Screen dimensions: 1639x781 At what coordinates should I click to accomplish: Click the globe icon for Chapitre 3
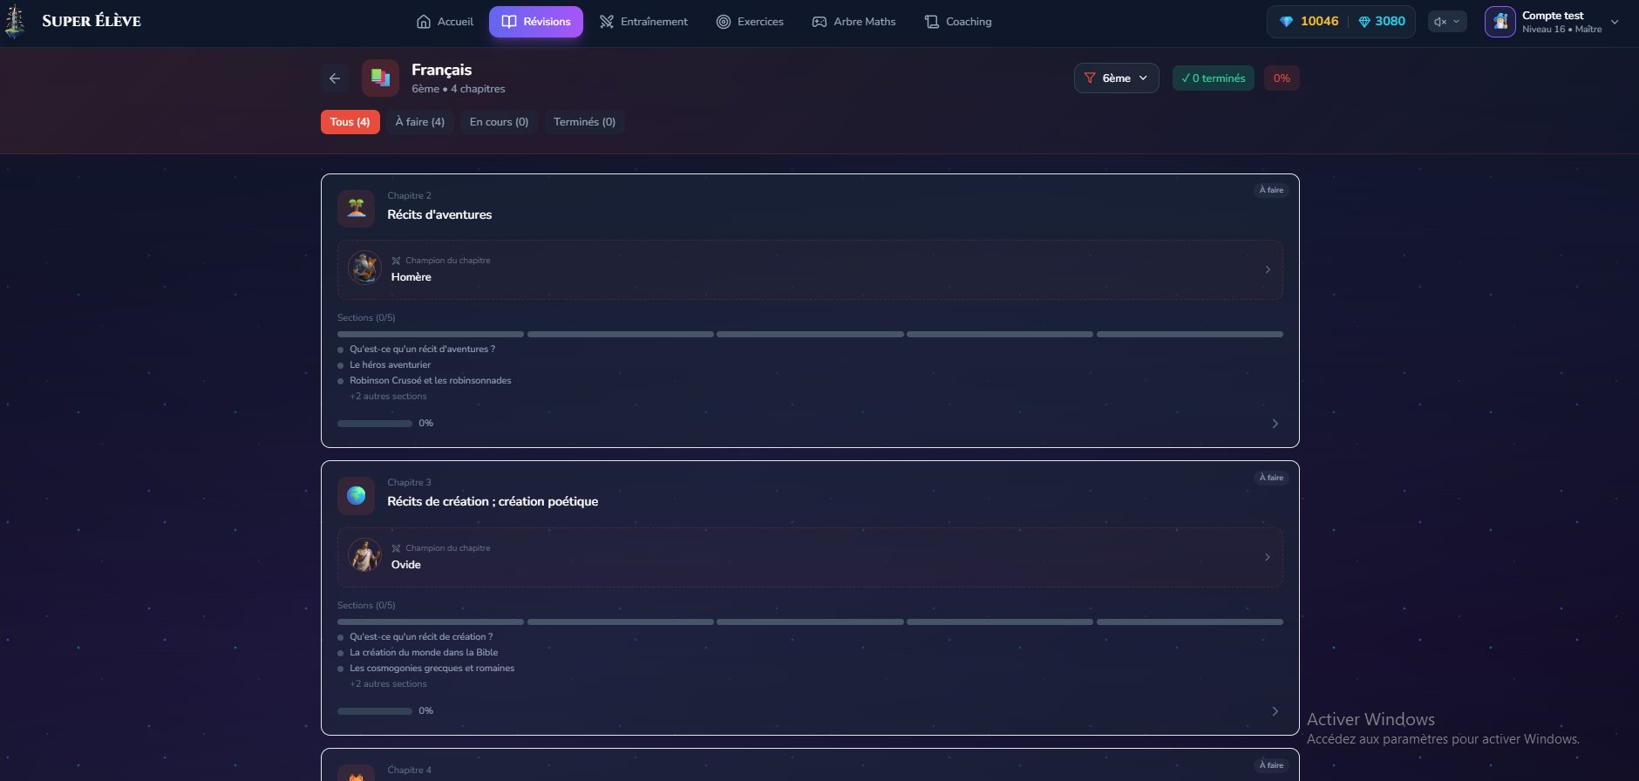[356, 496]
